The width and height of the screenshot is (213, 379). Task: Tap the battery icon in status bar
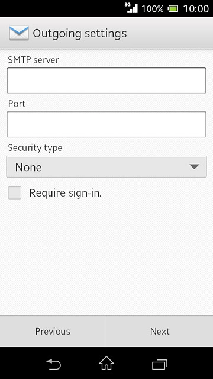[x=173, y=9]
